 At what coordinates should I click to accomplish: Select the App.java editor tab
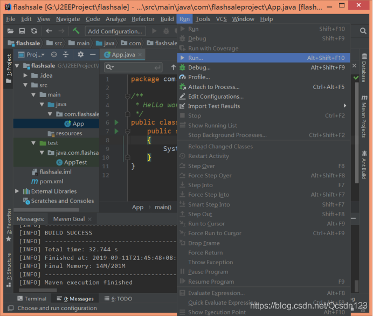point(123,54)
